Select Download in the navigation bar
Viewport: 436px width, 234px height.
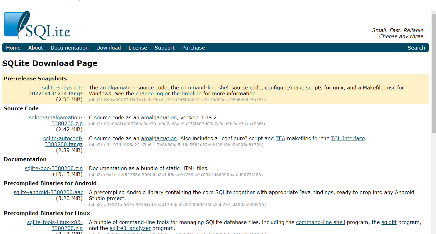click(x=109, y=48)
